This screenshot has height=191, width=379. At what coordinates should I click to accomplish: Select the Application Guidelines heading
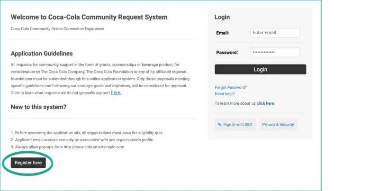(42, 54)
